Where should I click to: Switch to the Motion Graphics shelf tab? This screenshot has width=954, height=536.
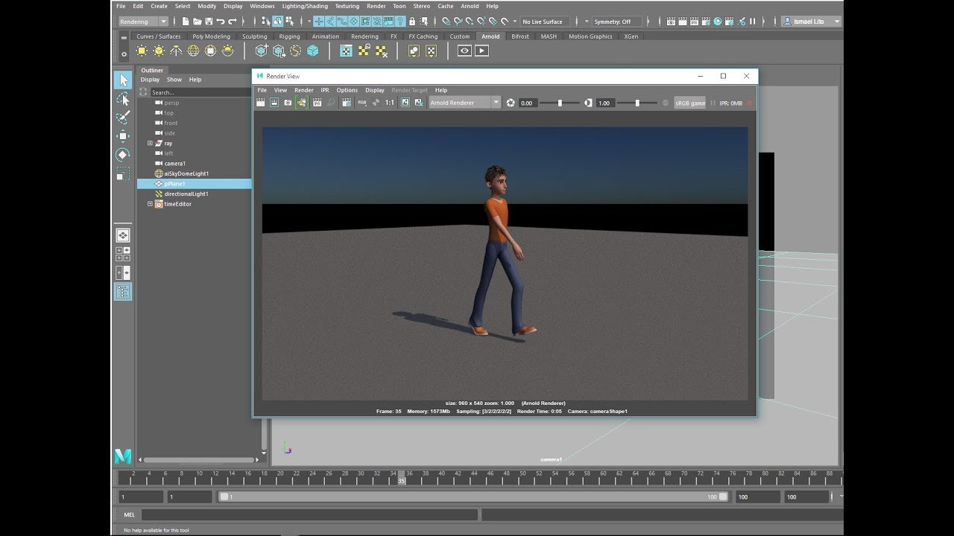(590, 36)
